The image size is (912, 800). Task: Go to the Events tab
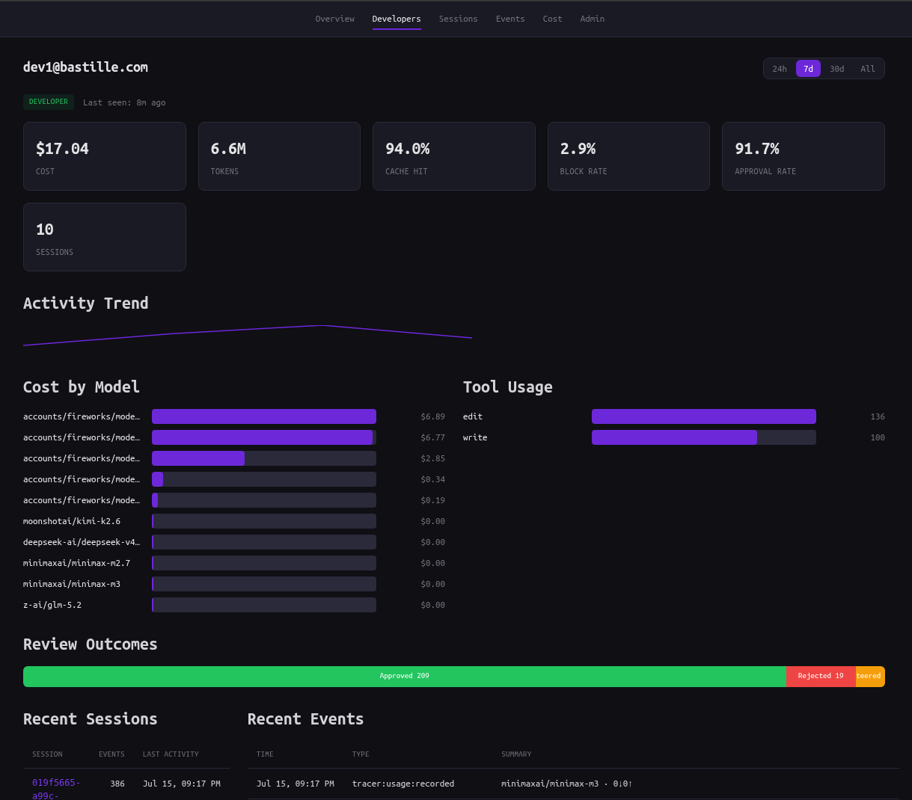pyautogui.click(x=510, y=19)
